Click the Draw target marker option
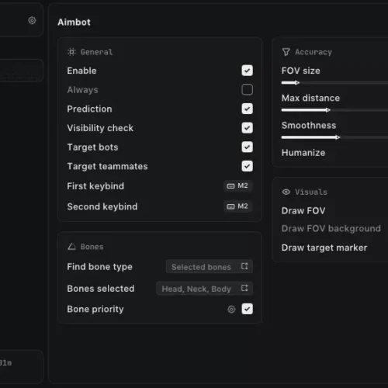This screenshot has width=388, height=388. coord(324,248)
